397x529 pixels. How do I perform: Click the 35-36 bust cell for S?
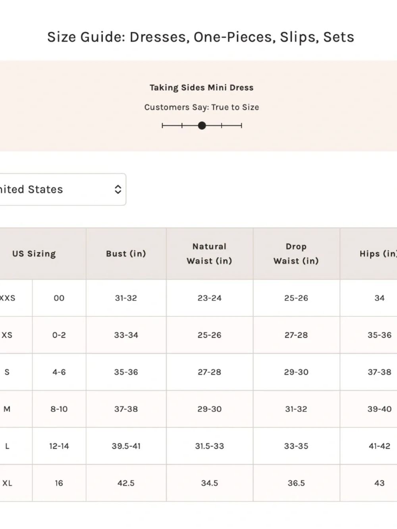126,372
